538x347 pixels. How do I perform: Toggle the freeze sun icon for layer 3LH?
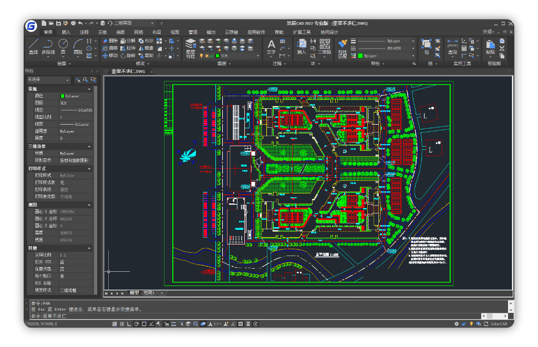point(206,56)
